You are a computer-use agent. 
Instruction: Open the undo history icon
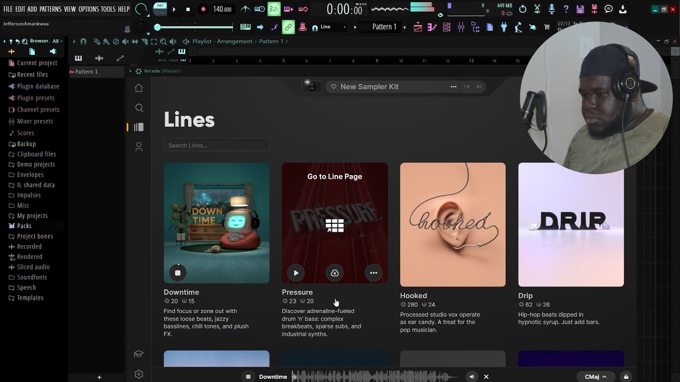coord(523,9)
